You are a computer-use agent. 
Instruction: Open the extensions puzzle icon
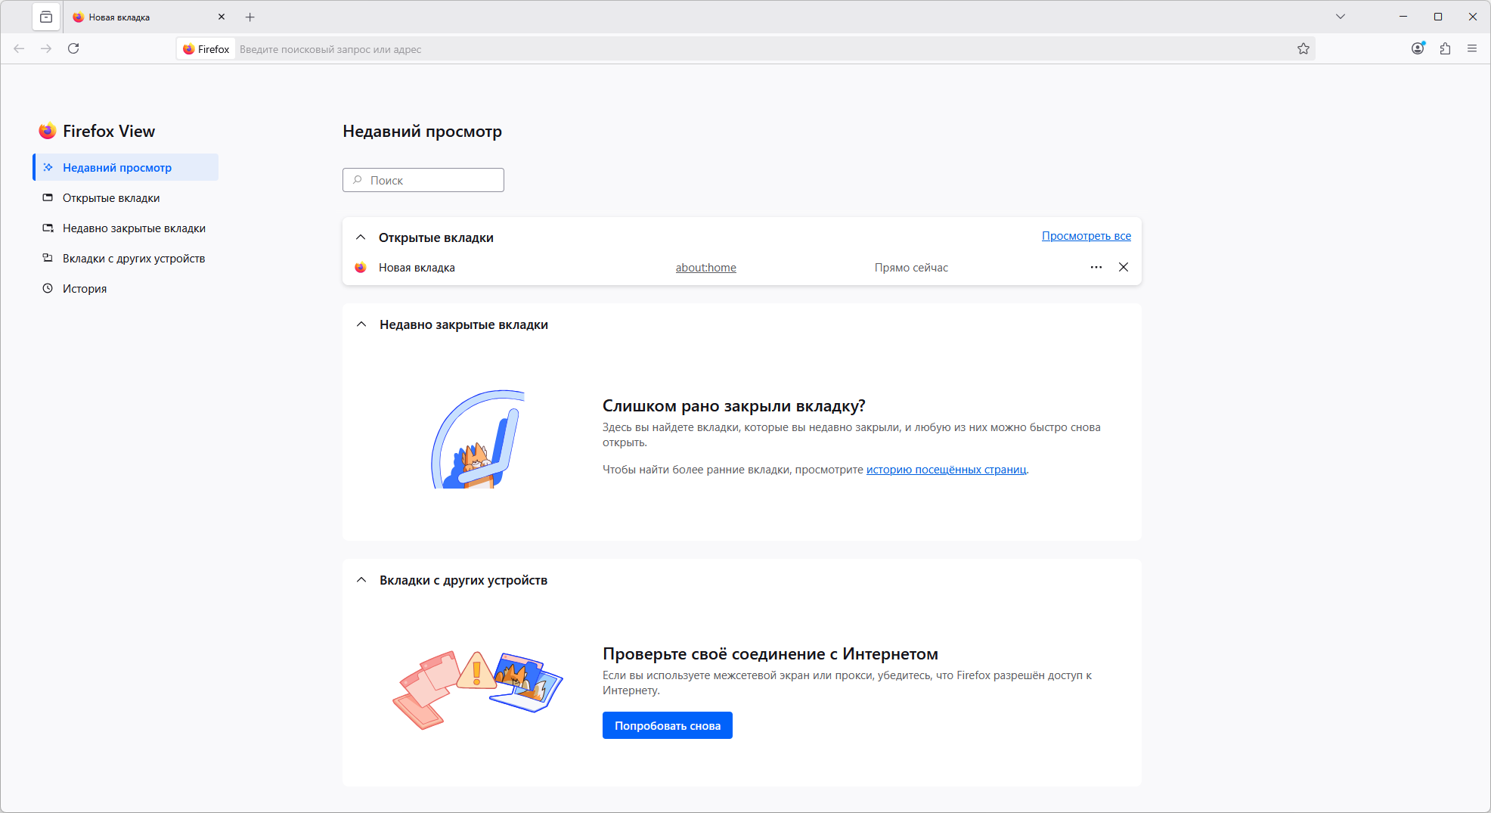pos(1446,48)
